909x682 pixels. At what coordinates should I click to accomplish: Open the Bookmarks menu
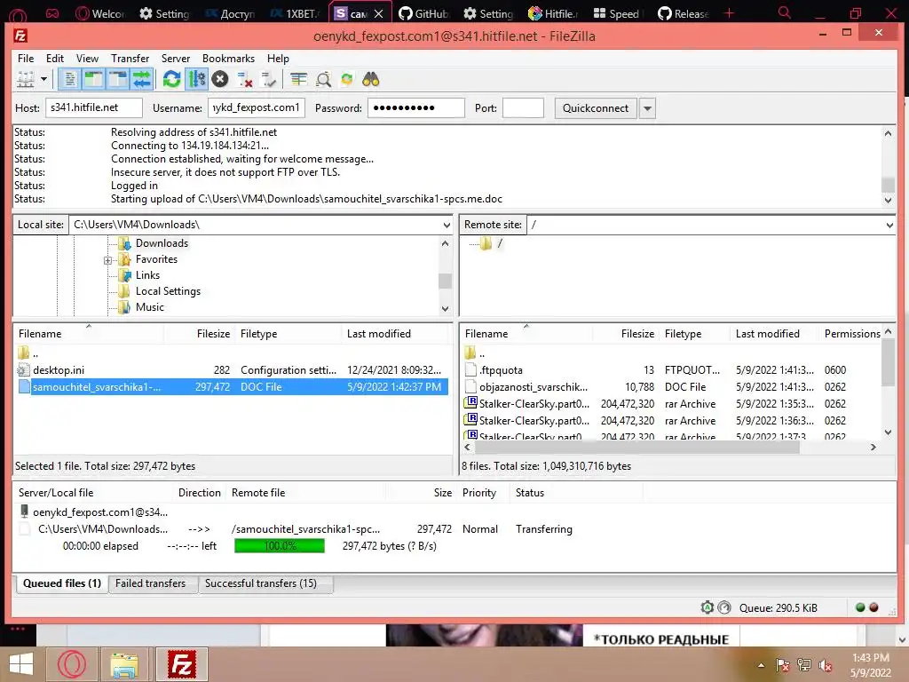tap(228, 58)
